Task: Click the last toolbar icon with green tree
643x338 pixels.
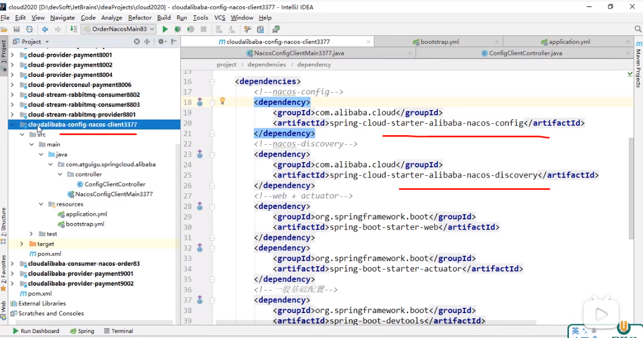Action: click(x=276, y=29)
